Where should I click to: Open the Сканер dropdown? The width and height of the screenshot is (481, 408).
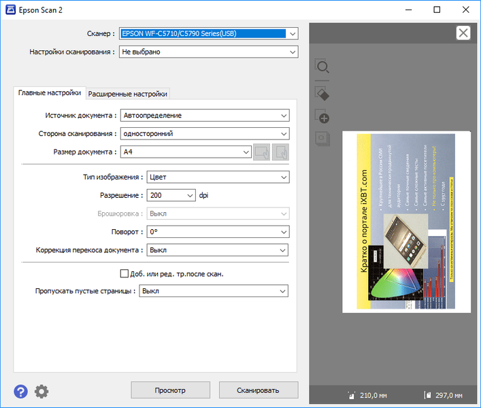click(209, 33)
